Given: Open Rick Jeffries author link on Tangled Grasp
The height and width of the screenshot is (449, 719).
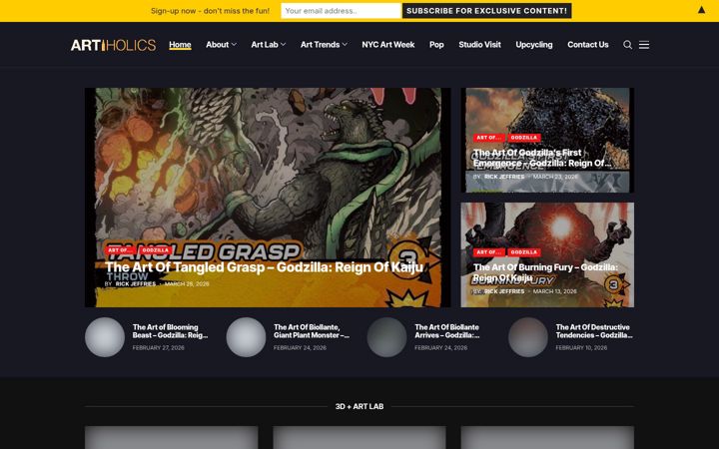Looking at the screenshot, I should 135,284.
